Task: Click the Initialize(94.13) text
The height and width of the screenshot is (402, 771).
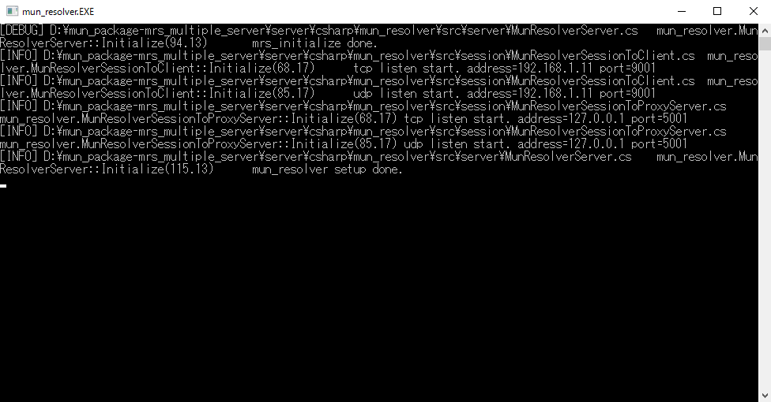Action: (x=154, y=43)
